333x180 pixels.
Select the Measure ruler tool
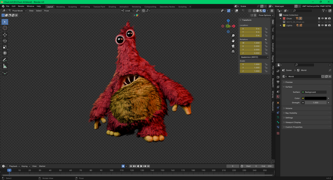(x=5, y=67)
